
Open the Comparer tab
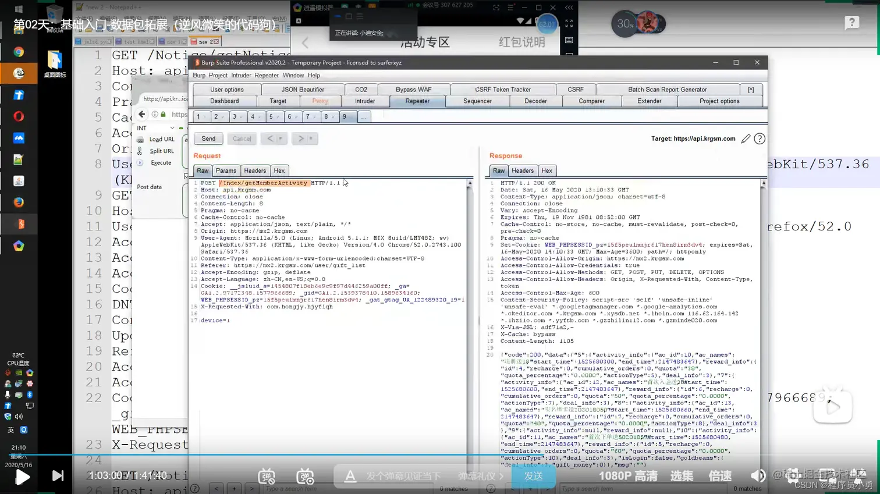coord(591,101)
